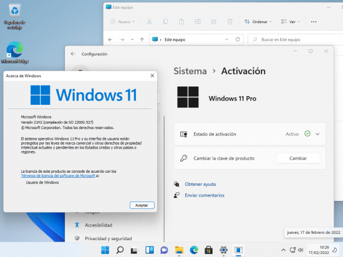Click Sistema in the breadcrumb

tap(190, 71)
